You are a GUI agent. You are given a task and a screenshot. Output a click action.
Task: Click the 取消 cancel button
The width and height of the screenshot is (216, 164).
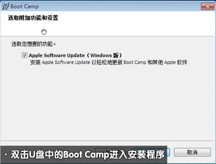192,152
